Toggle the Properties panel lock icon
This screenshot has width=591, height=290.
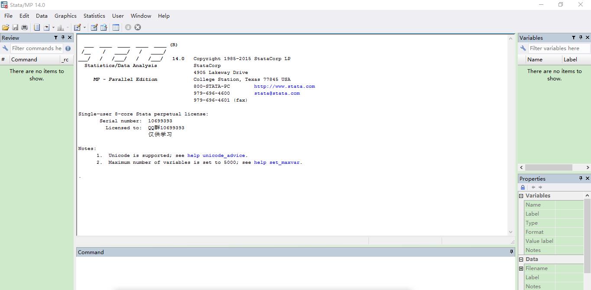pyautogui.click(x=523, y=187)
